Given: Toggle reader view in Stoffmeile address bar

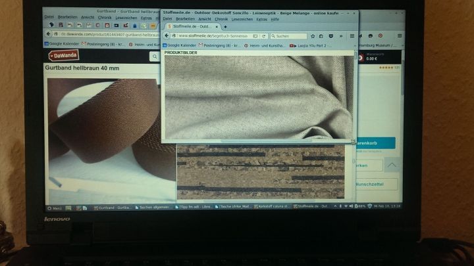Looking at the screenshot, I should tap(255, 36).
